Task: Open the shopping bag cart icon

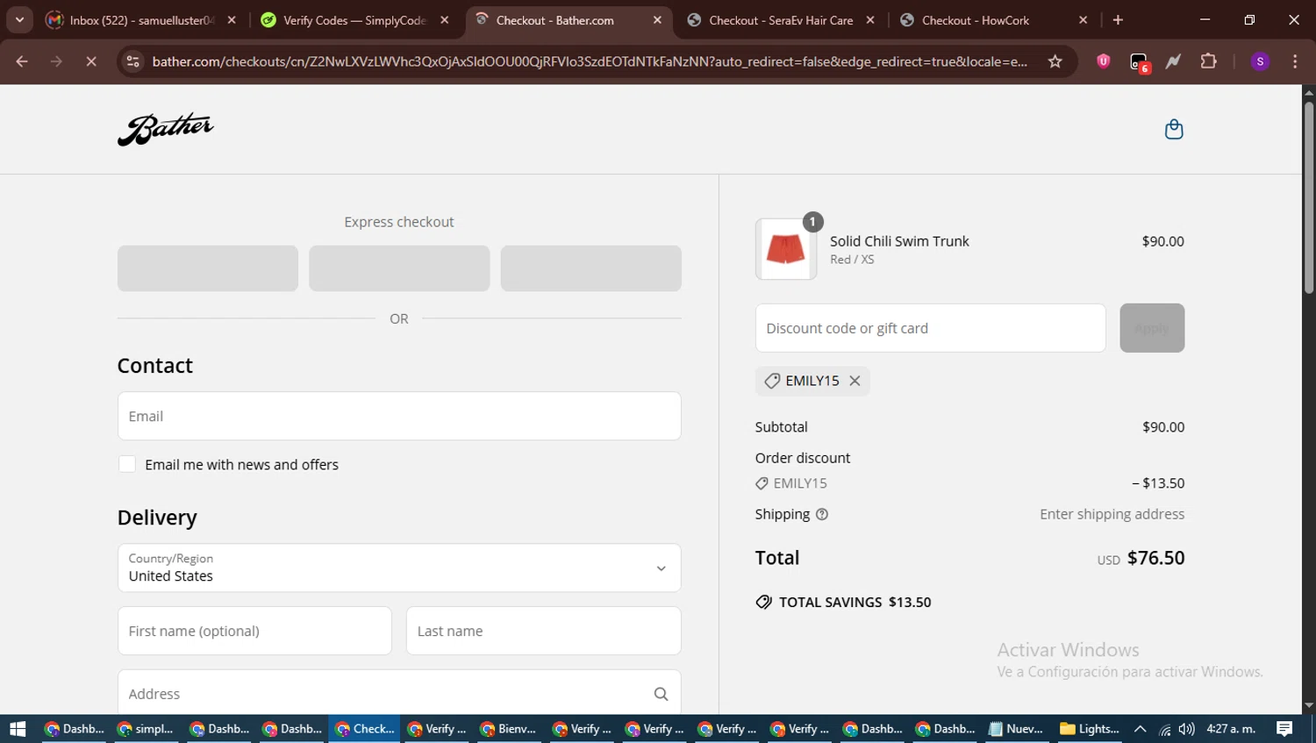Action: point(1173,130)
